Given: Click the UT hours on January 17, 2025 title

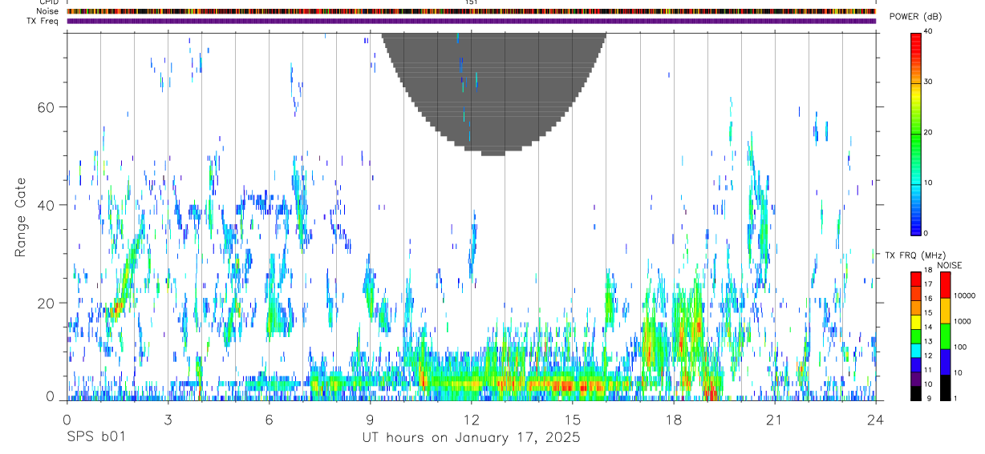Looking at the screenshot, I should click(471, 438).
